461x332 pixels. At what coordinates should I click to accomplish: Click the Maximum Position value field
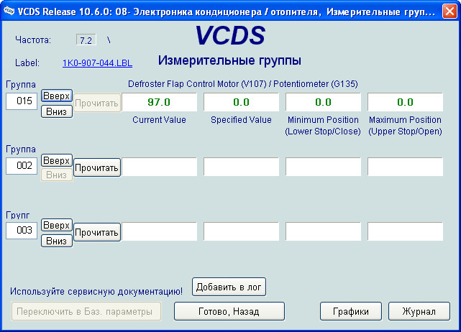(405, 102)
